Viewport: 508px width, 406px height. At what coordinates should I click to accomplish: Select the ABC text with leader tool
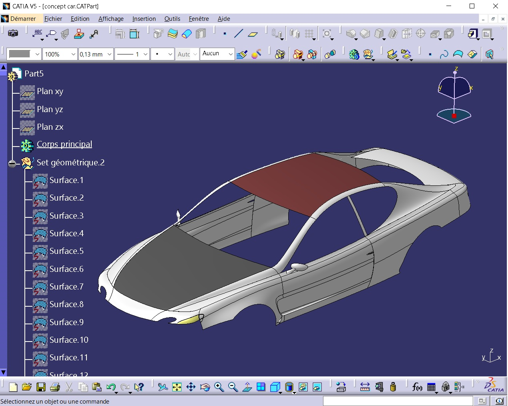click(38, 34)
